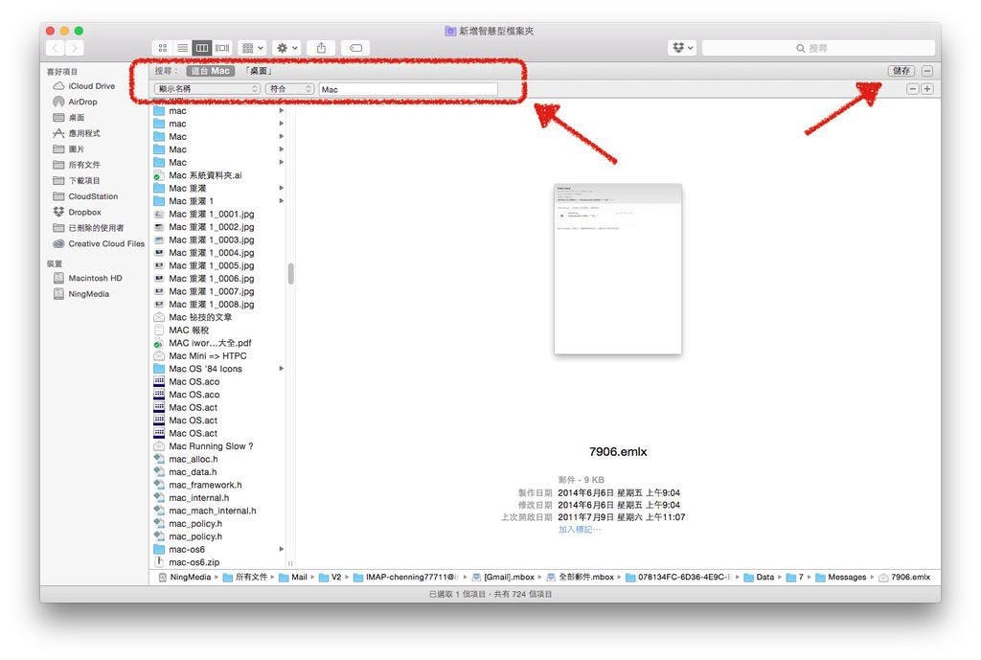Screen dimensions: 981x660
Task: Select Mac 系統資料夾.ai file
Action: point(205,175)
